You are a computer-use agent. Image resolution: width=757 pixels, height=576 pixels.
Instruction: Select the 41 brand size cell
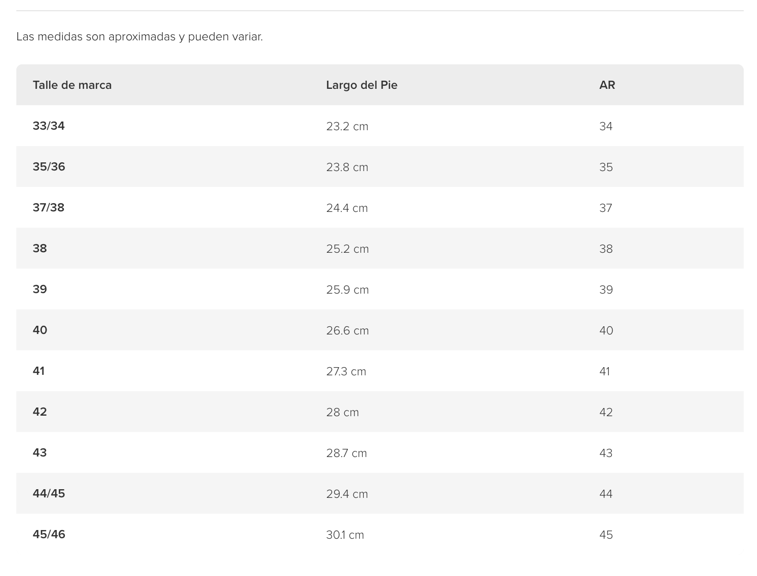[x=39, y=371]
